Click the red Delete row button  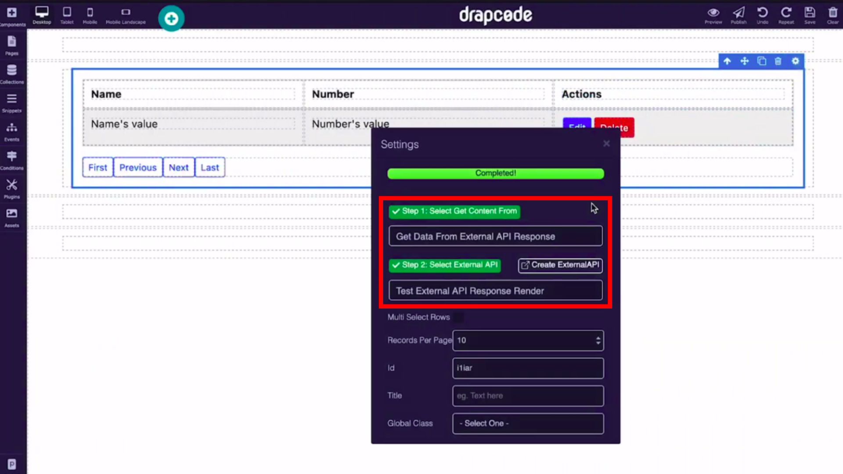tap(614, 127)
